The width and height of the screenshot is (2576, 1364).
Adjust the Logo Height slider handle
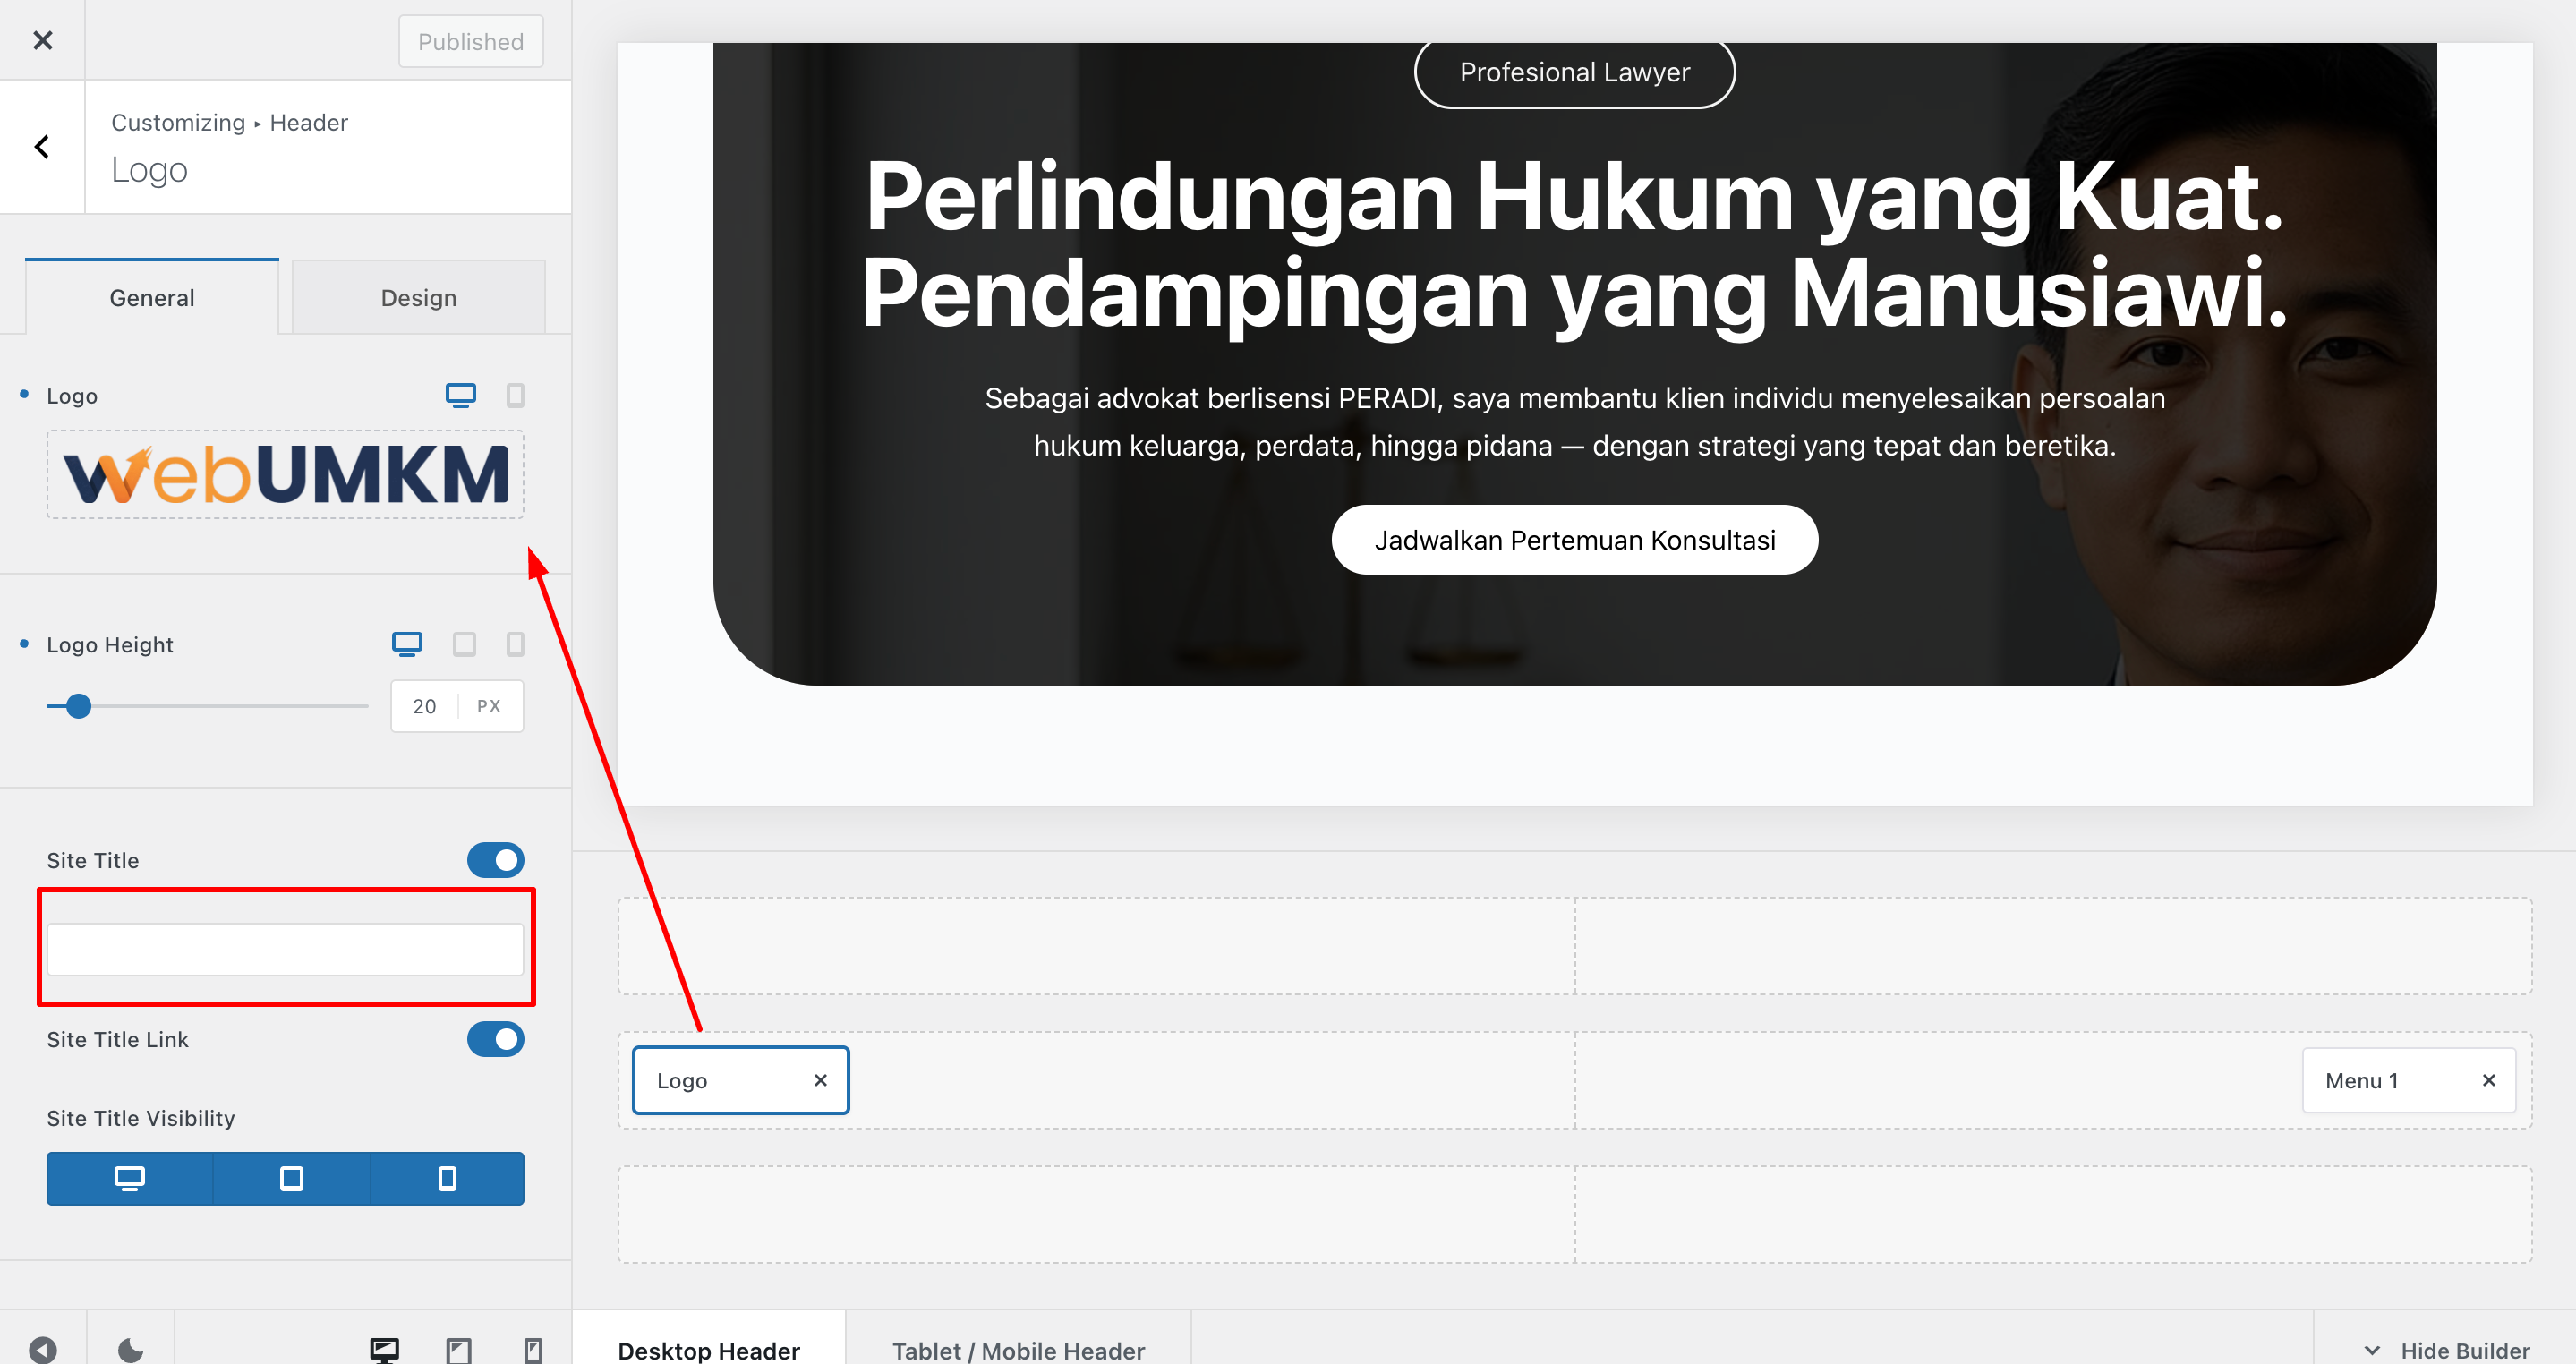78,706
